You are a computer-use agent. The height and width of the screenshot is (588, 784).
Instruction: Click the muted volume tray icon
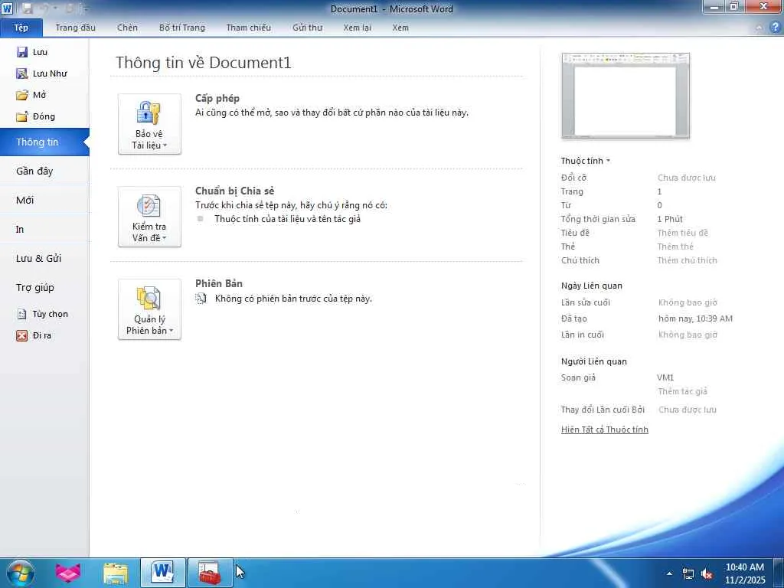pyautogui.click(x=707, y=574)
